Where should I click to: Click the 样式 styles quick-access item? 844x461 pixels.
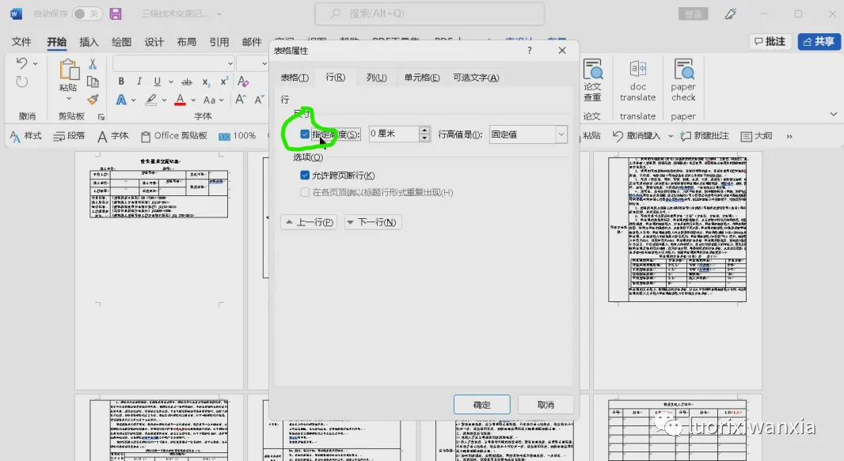[26, 136]
